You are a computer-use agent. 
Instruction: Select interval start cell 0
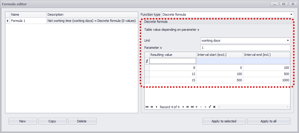[x=220, y=68]
